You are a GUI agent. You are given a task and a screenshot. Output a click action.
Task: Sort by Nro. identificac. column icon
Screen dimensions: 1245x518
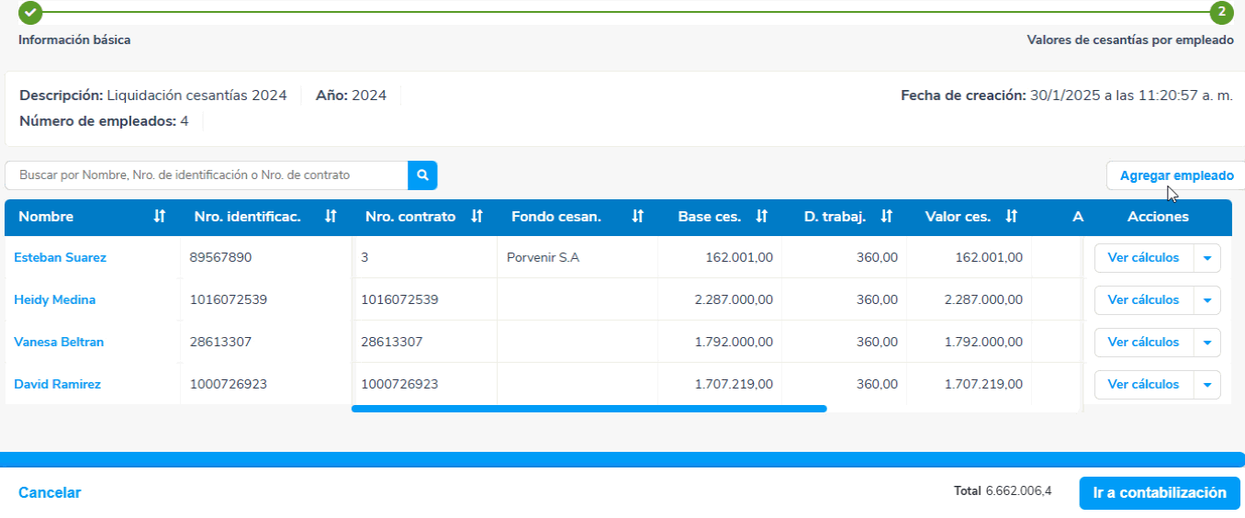point(331,217)
